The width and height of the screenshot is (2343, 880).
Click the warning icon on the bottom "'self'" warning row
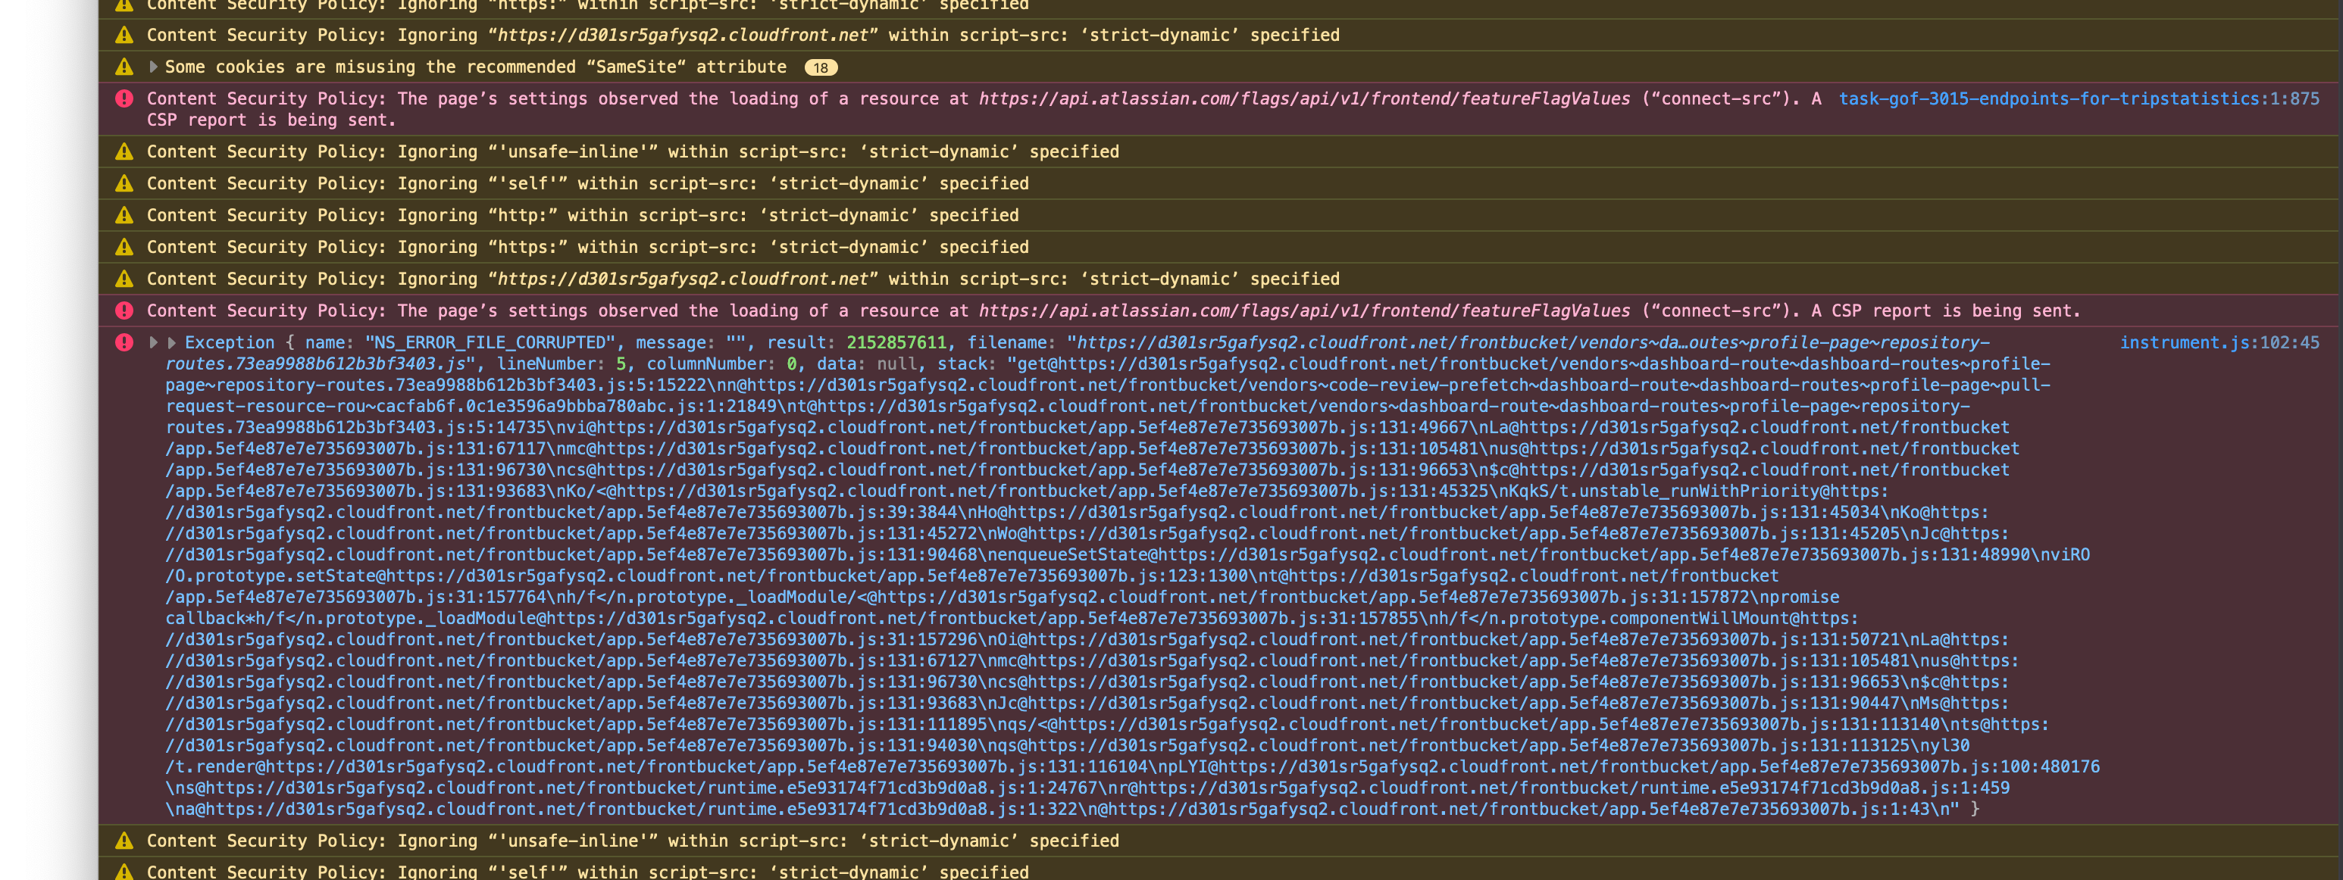click(x=124, y=871)
